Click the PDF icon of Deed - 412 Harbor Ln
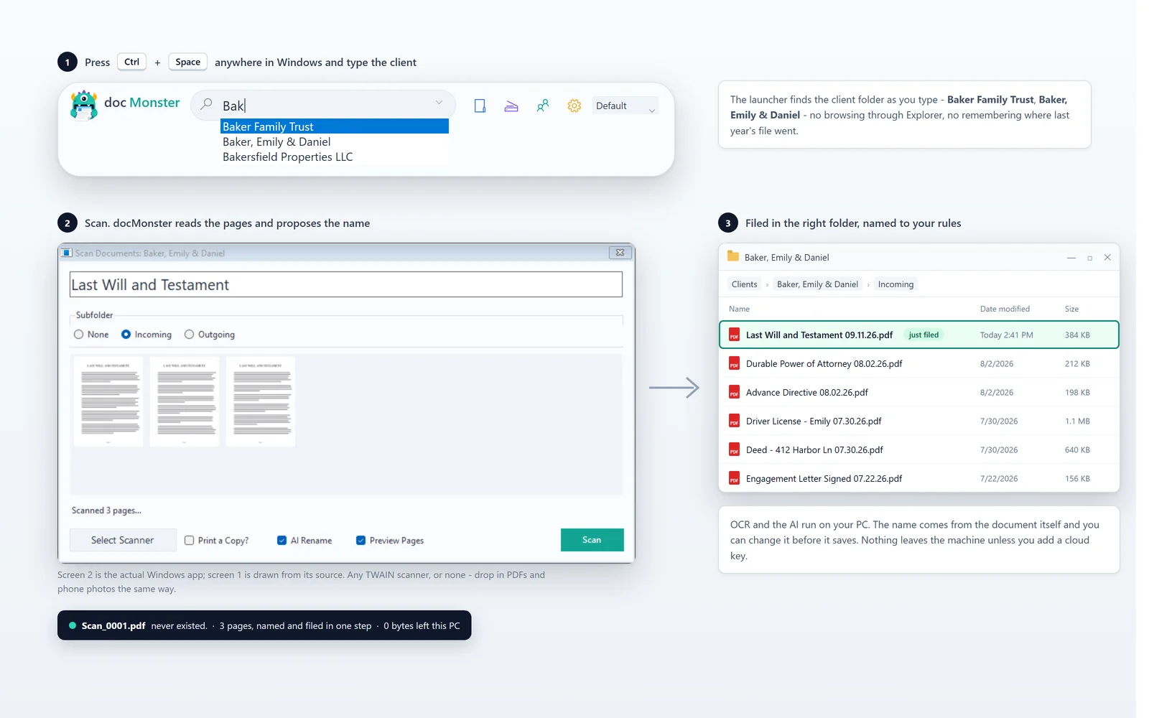1149x718 pixels. (734, 449)
